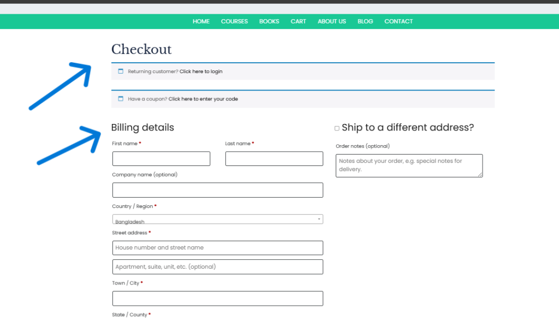Focus the Last name field
This screenshot has width=559, height=320.
(274, 159)
